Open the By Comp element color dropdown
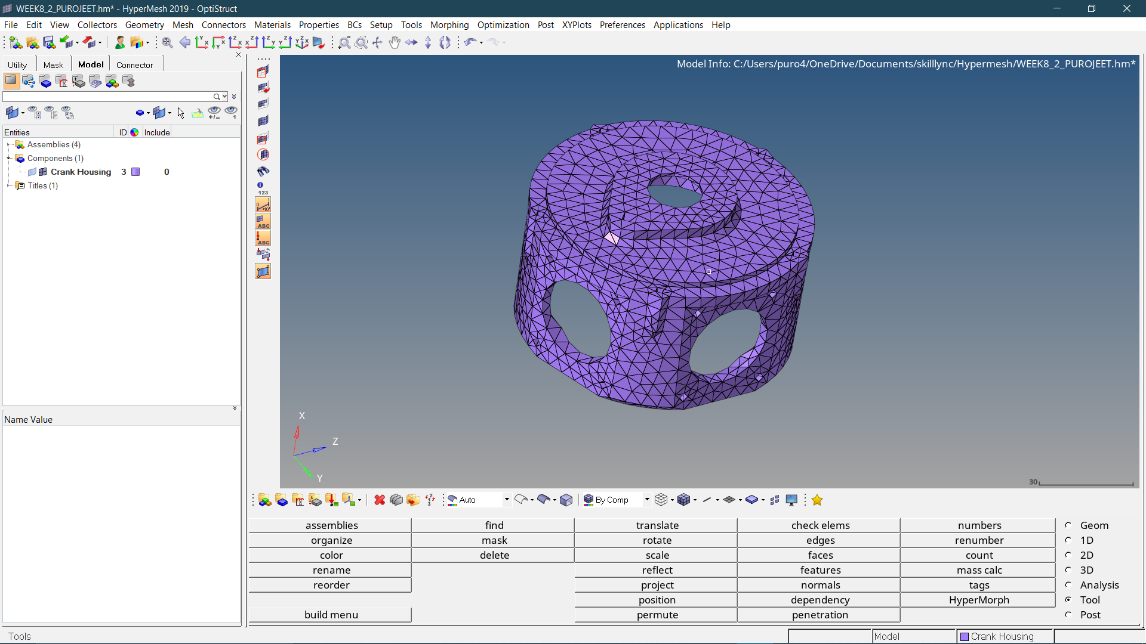The width and height of the screenshot is (1146, 644). (x=646, y=500)
